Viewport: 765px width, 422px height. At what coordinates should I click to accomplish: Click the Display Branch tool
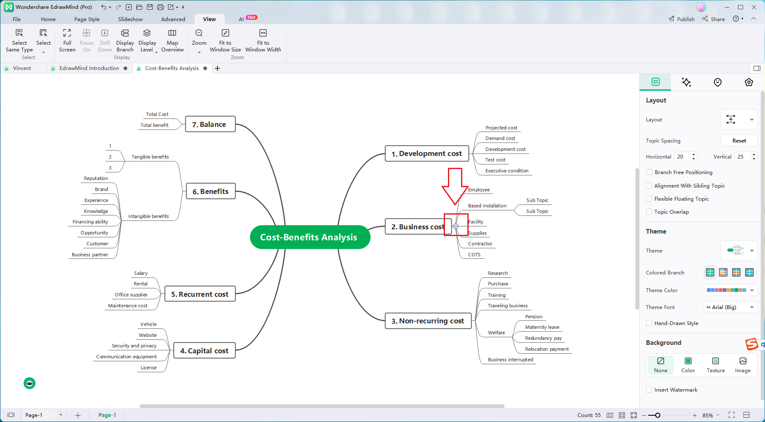click(125, 40)
